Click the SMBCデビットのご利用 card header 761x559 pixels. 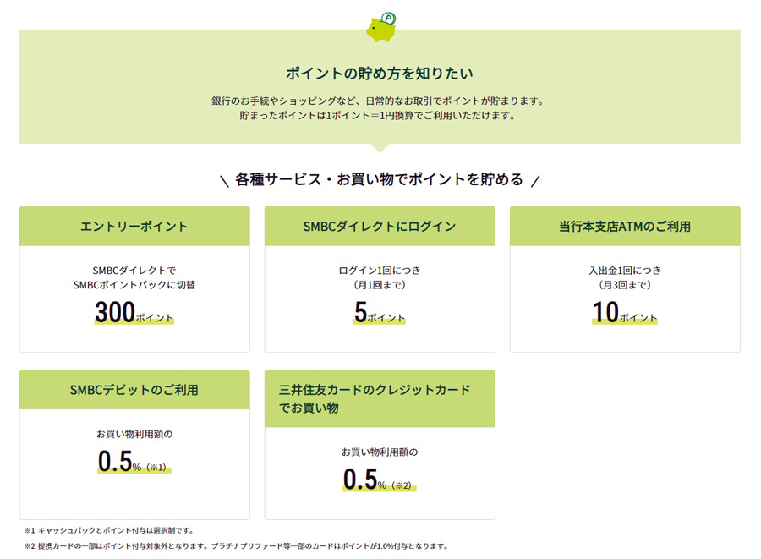tap(134, 390)
